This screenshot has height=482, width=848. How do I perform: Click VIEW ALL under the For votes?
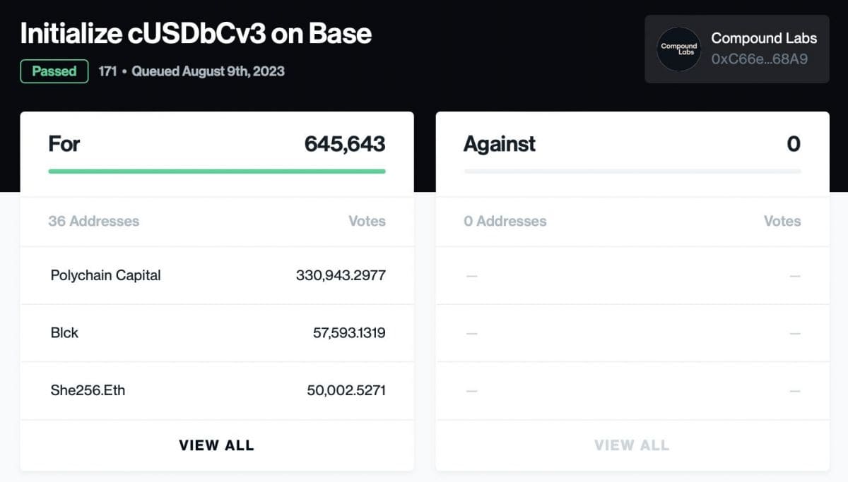[x=217, y=445]
